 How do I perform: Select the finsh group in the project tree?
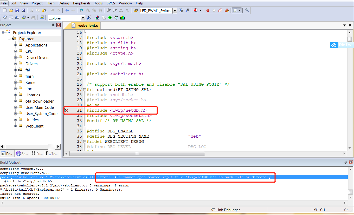tap(29, 76)
